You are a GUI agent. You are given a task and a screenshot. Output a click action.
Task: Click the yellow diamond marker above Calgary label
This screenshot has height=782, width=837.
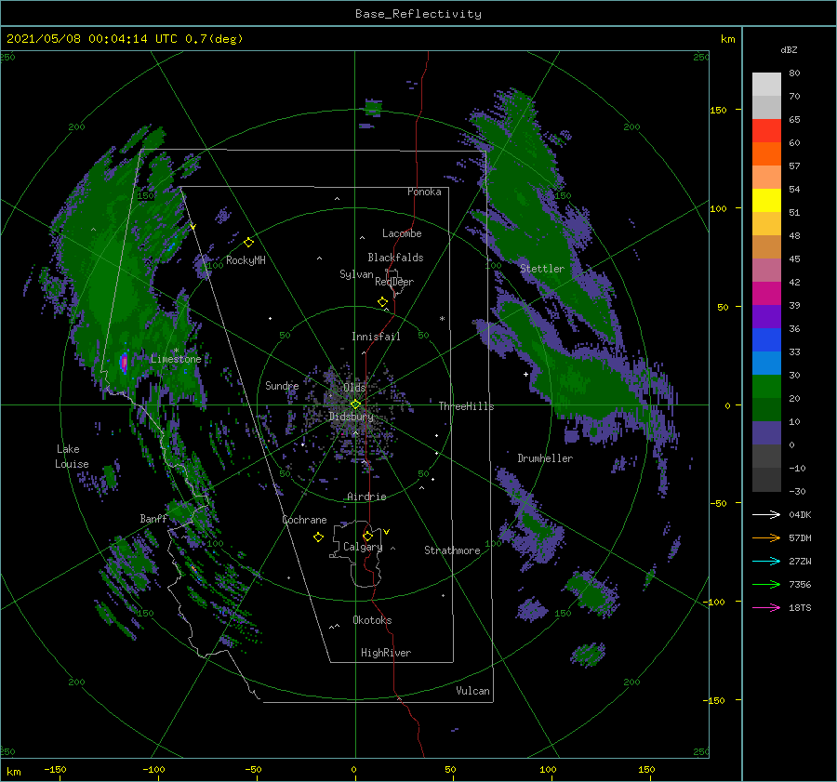367,536
